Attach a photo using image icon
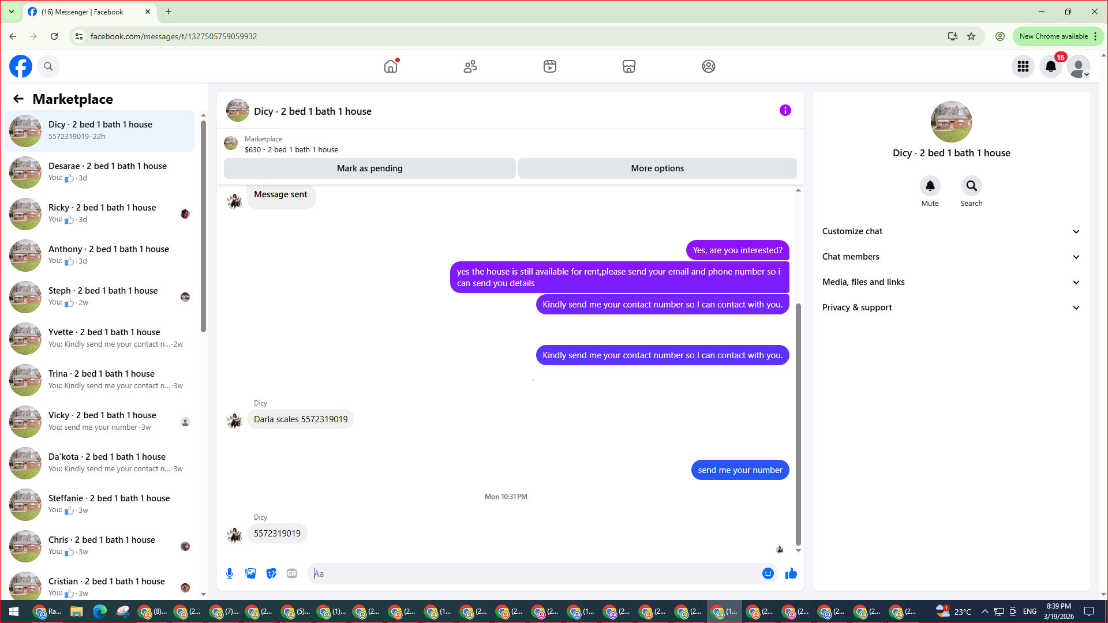Image resolution: width=1108 pixels, height=623 pixels. 250,573
